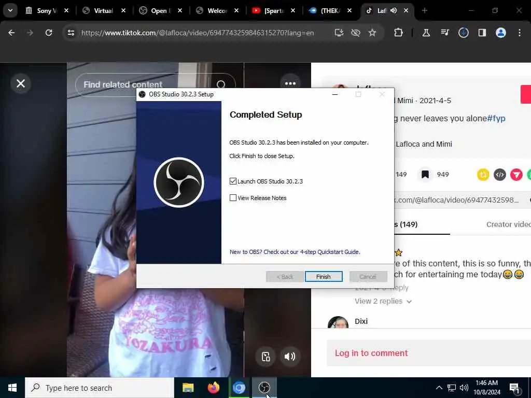Click the OBS Studio taskbar icon

pos(264,388)
